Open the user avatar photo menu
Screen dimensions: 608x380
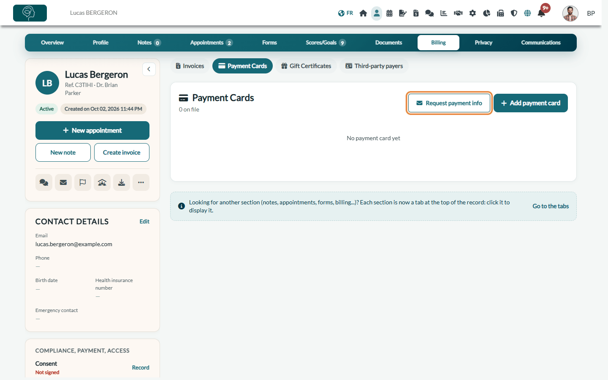coord(570,14)
